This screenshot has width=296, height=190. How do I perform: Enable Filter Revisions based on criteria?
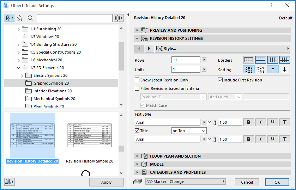137,88
